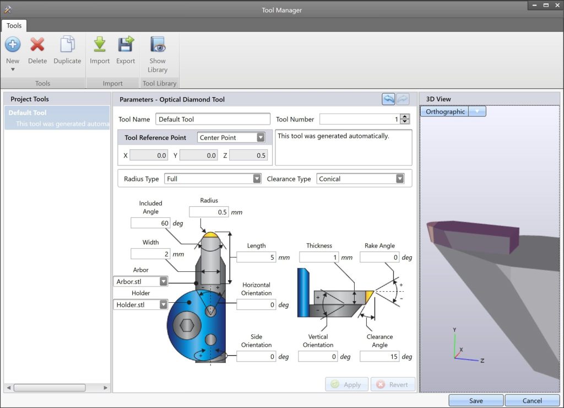Duplicate the current tool
The height and width of the screenshot is (408, 564).
pyautogui.click(x=67, y=45)
